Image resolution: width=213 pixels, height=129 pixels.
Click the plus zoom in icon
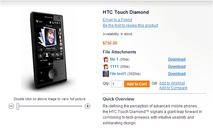pyautogui.click(x=88, y=106)
